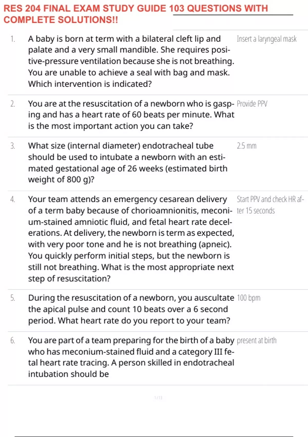Select question 2 about gasping newborn
Image resolution: width=308 pixels, height=437 pixels.
131,115
